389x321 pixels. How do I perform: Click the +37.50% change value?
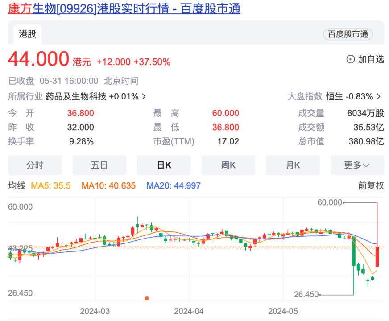pyautogui.click(x=152, y=62)
